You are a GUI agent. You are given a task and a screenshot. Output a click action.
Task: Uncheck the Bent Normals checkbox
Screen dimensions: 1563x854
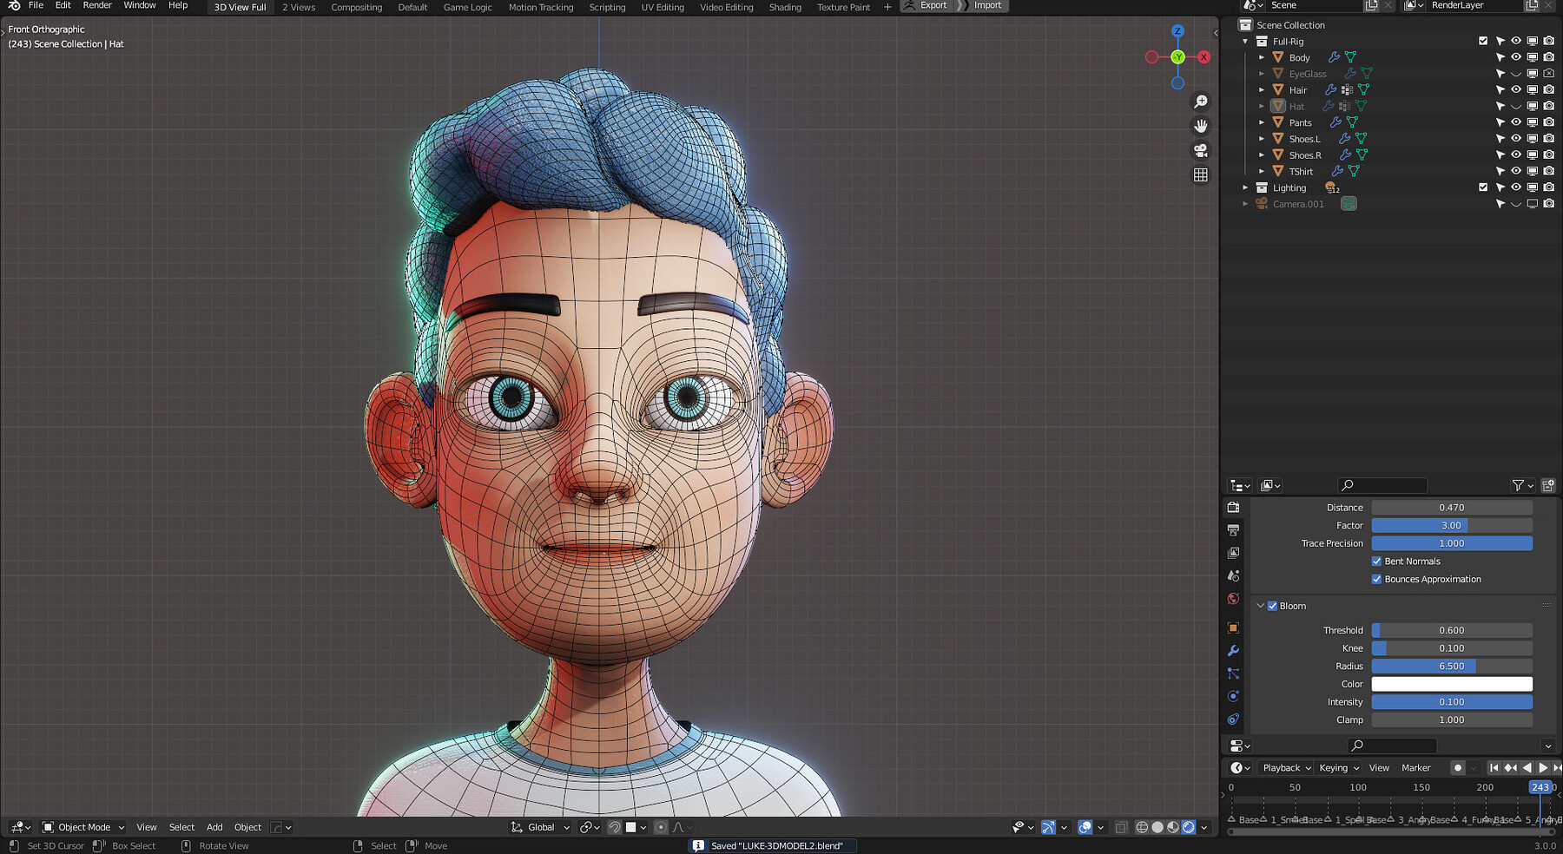click(x=1376, y=562)
